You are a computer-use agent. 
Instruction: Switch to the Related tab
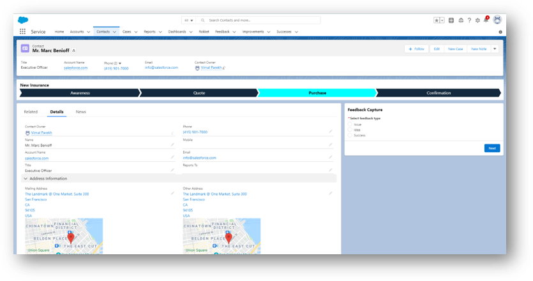pos(31,112)
